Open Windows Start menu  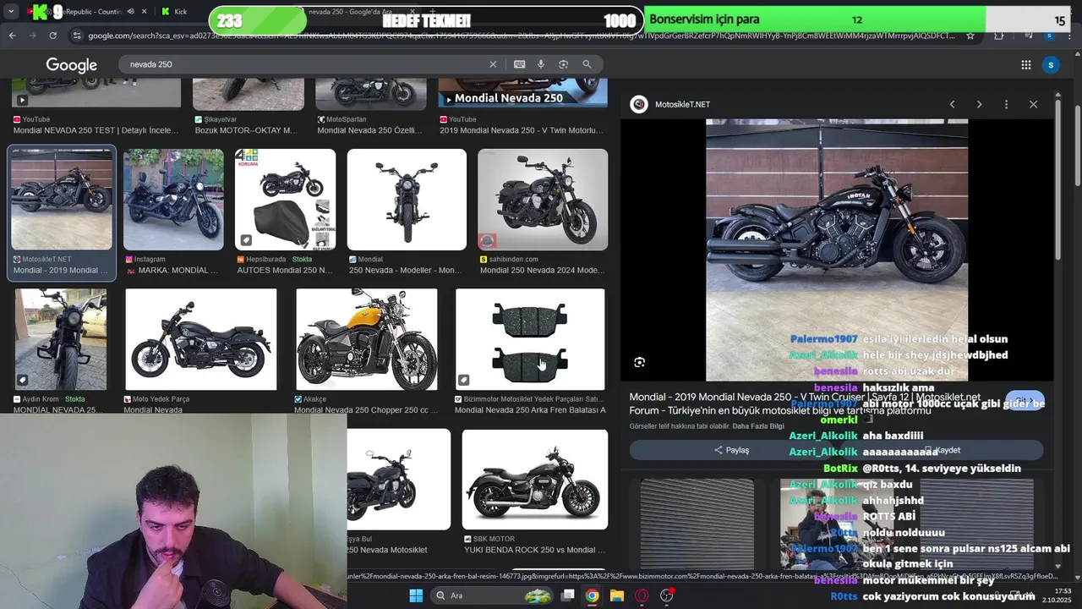click(x=416, y=595)
